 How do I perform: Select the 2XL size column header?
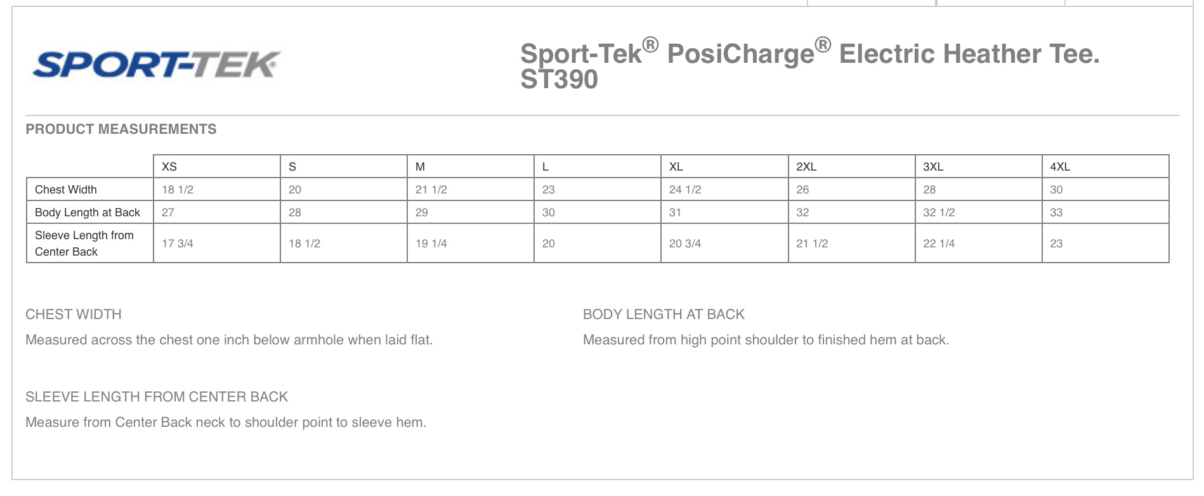pyautogui.click(x=806, y=167)
